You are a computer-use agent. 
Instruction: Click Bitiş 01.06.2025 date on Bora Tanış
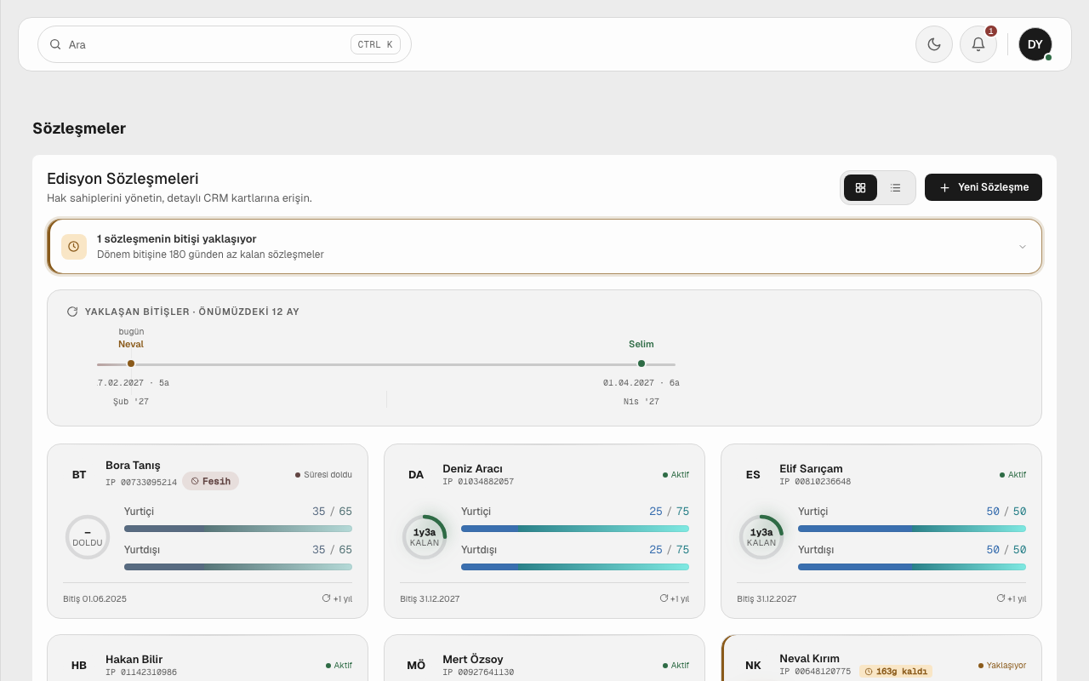coord(94,599)
